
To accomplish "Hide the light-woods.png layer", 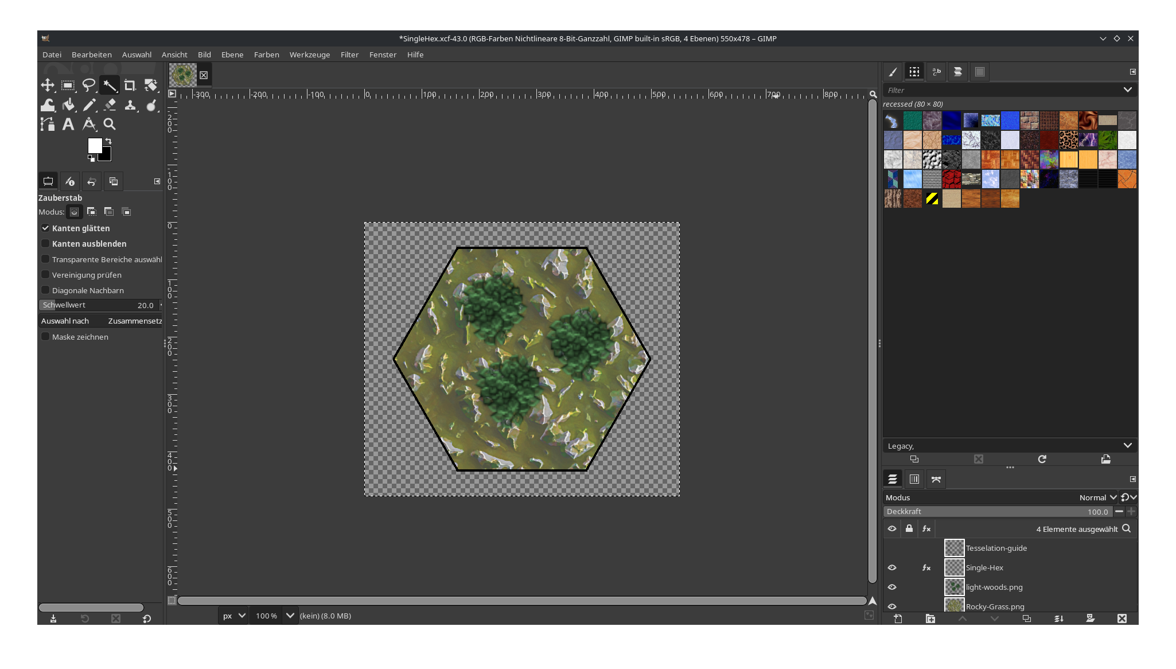I will (x=893, y=586).
